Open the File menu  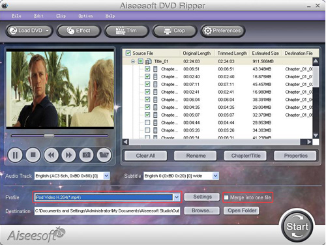pos(16,16)
